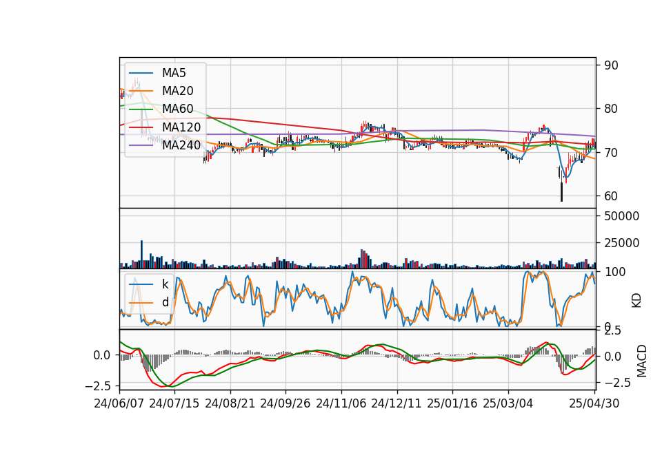
Task: Click the 25/04/30 date axis label
Action: (594, 403)
